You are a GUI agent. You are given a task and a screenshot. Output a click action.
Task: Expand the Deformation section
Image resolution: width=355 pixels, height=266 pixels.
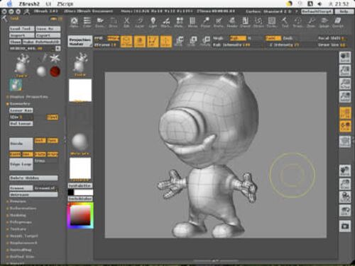click(23, 209)
